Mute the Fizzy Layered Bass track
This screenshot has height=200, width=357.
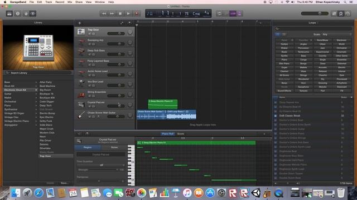(x=89, y=65)
